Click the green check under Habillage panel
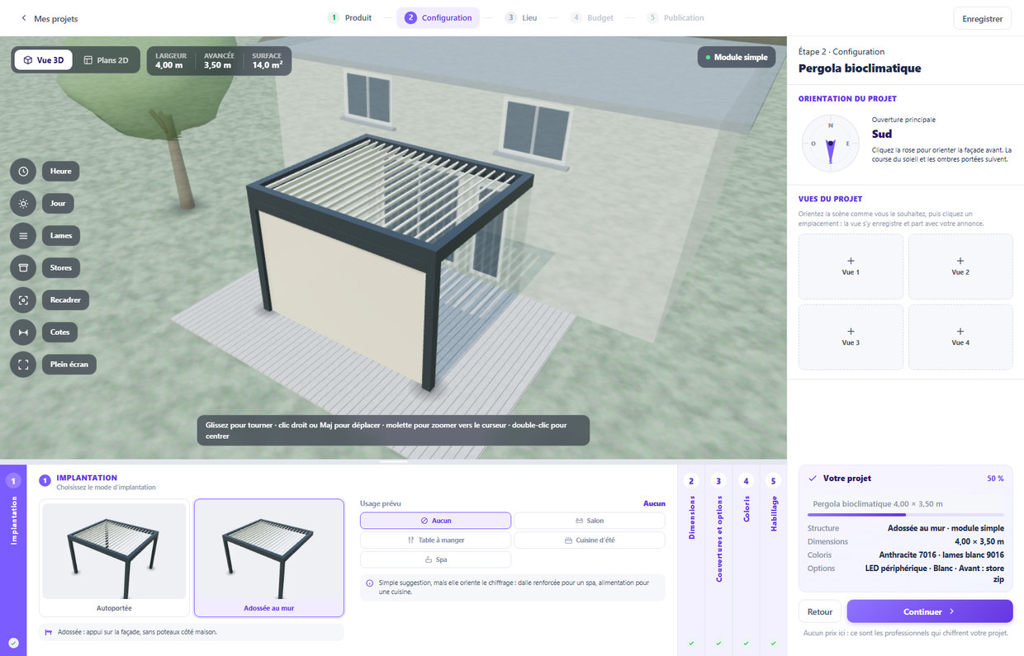The width and height of the screenshot is (1024, 656). tap(774, 643)
